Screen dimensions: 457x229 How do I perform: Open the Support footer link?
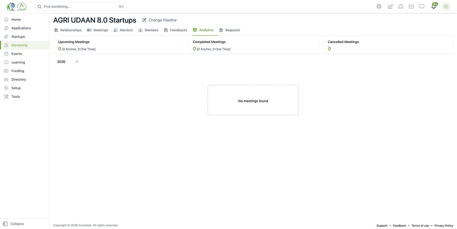pyautogui.click(x=382, y=226)
